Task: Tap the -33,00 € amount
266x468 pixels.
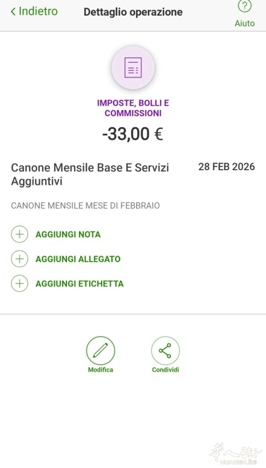Action: (x=133, y=134)
